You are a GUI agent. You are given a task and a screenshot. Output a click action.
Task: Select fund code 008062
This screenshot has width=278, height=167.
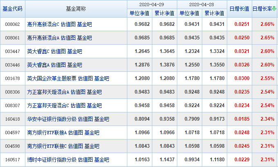click(x=12, y=24)
